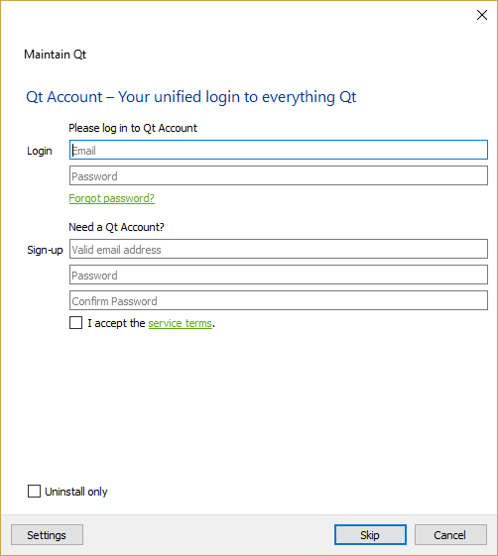Click the Skip button
Image resolution: width=498 pixels, height=556 pixels.
click(370, 535)
